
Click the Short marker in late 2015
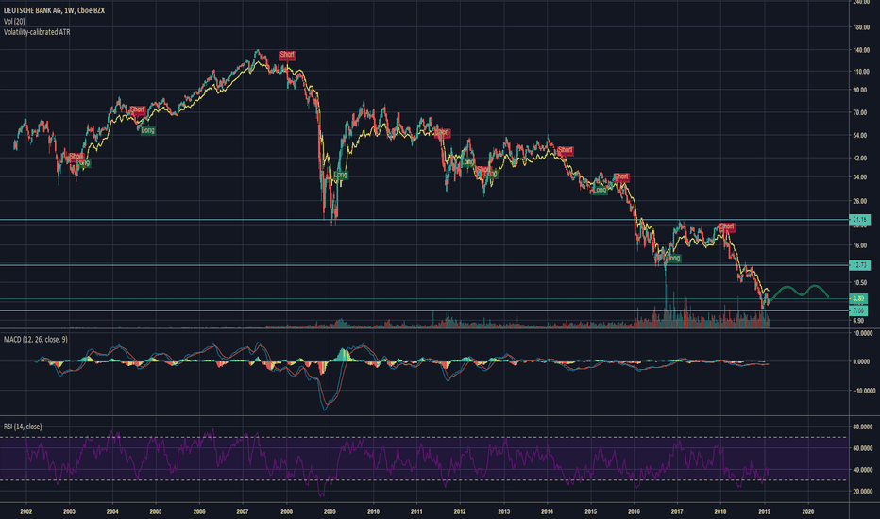click(621, 177)
